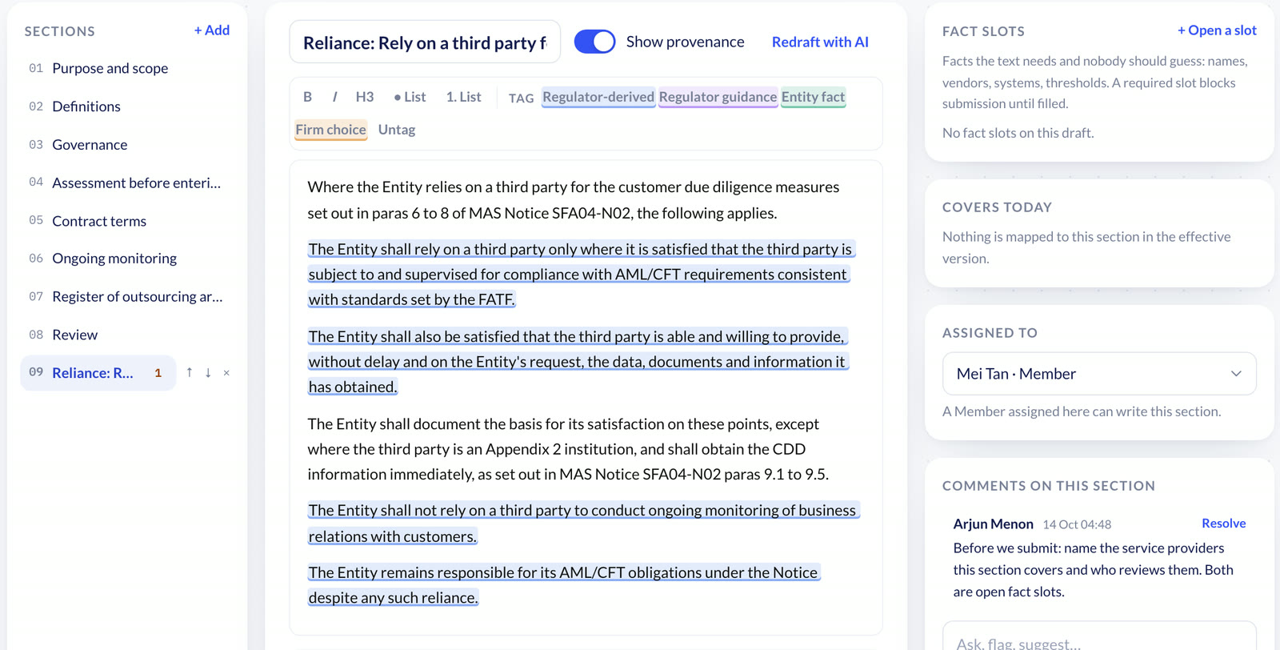Tag selection as Regulator-derived
This screenshot has height=650, width=1280.
[598, 97]
